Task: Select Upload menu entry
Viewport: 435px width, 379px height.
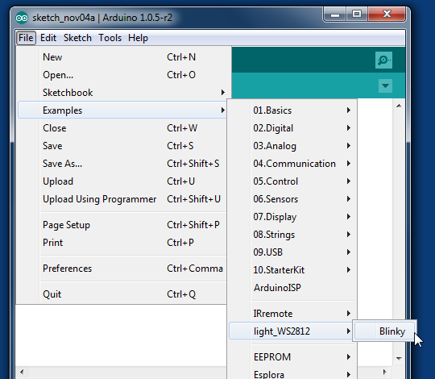Action: (x=122, y=181)
